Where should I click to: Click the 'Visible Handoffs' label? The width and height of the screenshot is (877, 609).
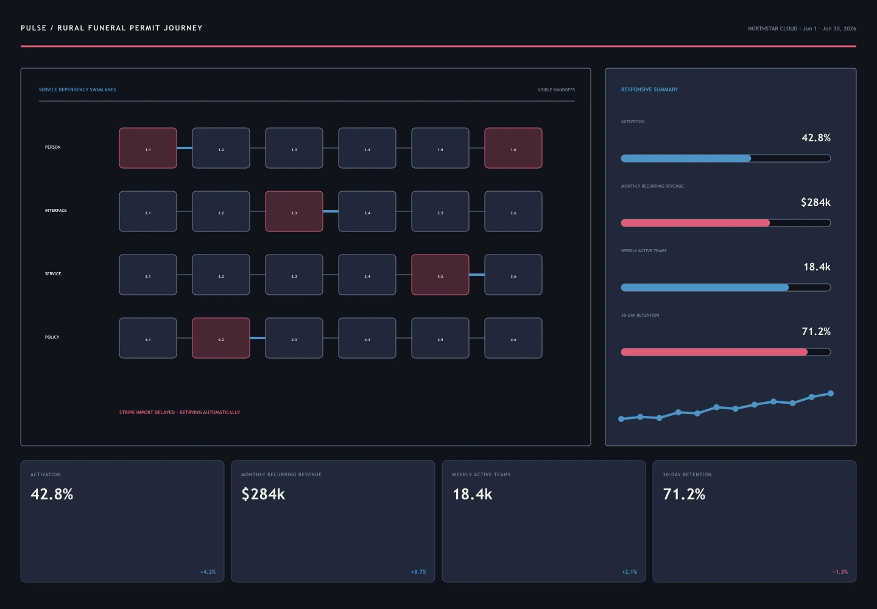556,90
